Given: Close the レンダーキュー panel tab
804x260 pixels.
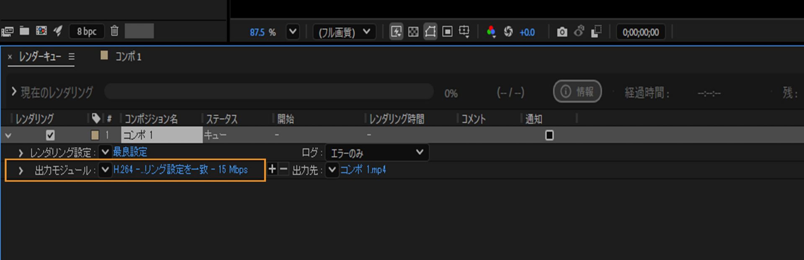Looking at the screenshot, I should tap(10, 57).
